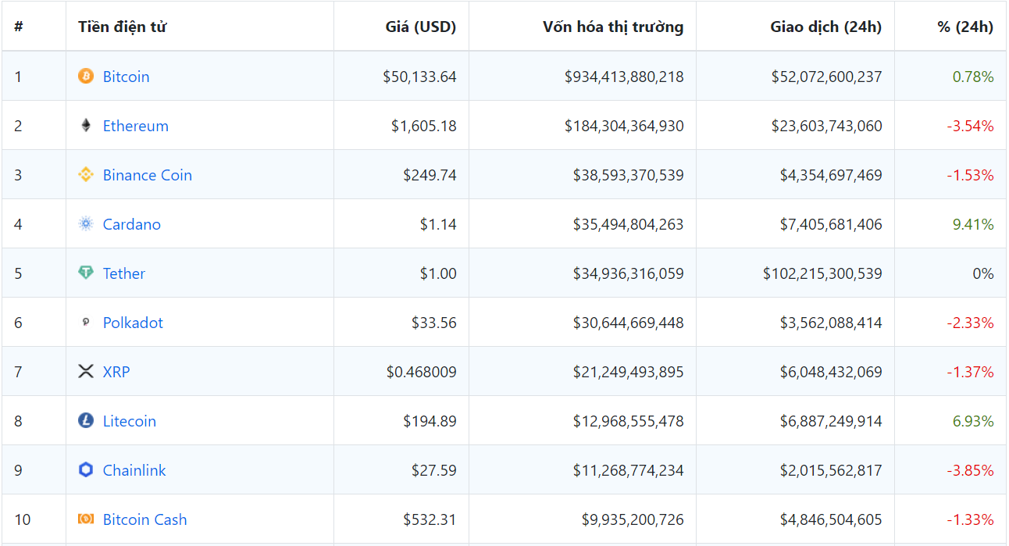
Task: Click Bitcoin Cash's -1.33% change value
Action: point(971,519)
